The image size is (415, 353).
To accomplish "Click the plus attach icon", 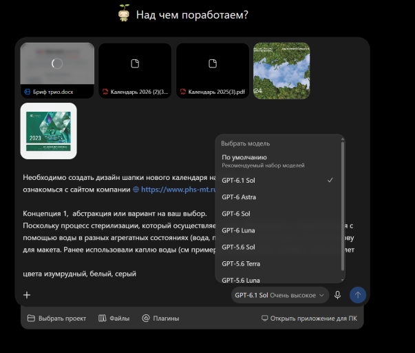I will pos(27,295).
